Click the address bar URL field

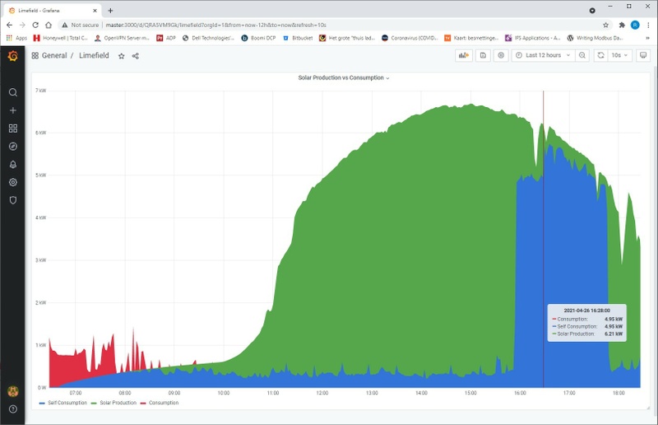[336, 26]
